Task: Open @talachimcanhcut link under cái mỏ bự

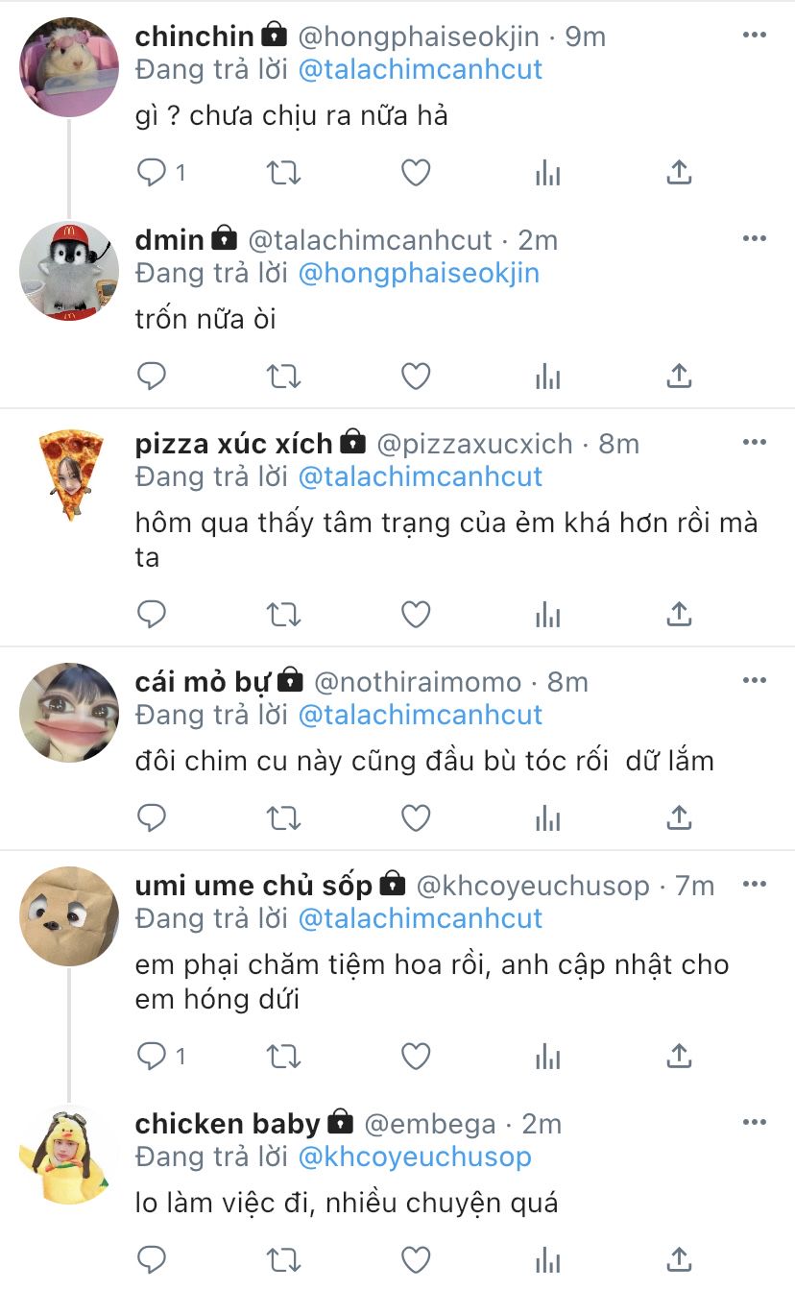Action: pyautogui.click(x=421, y=716)
